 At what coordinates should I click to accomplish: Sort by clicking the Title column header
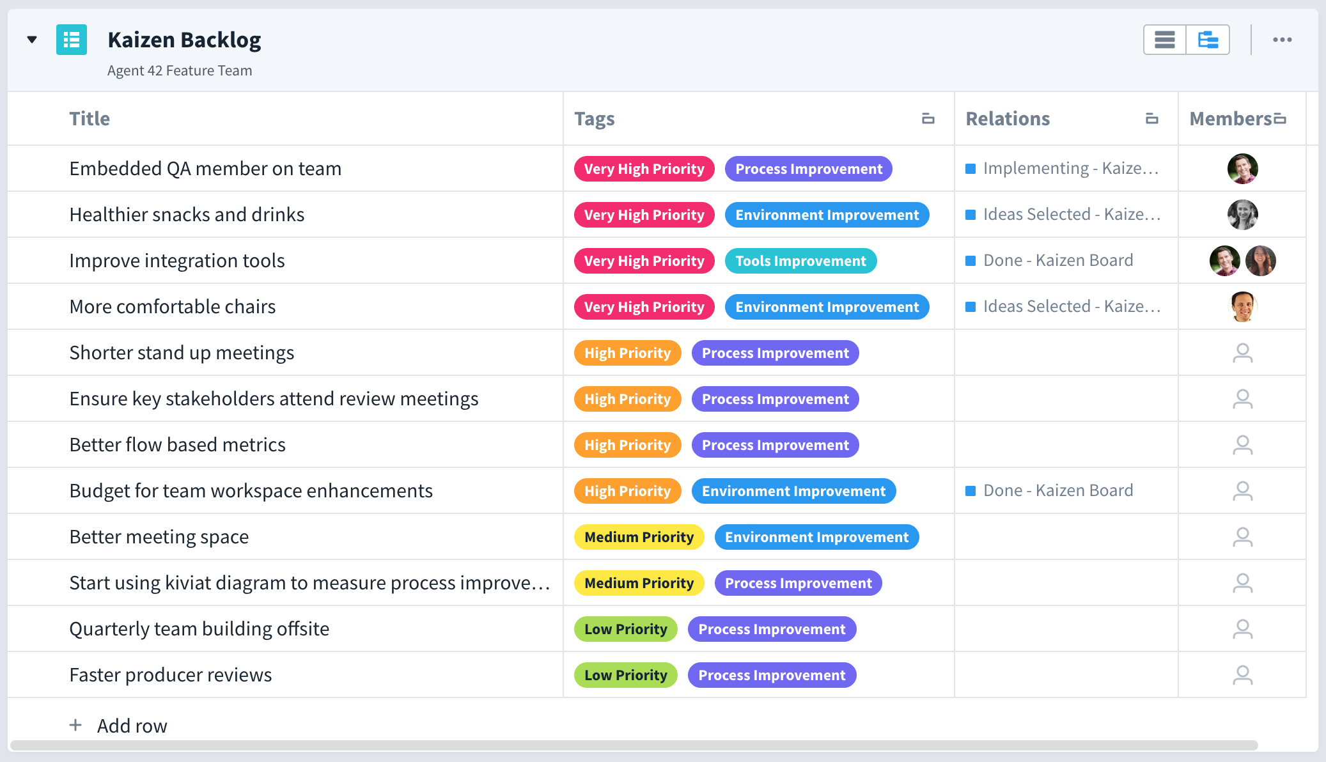(90, 118)
